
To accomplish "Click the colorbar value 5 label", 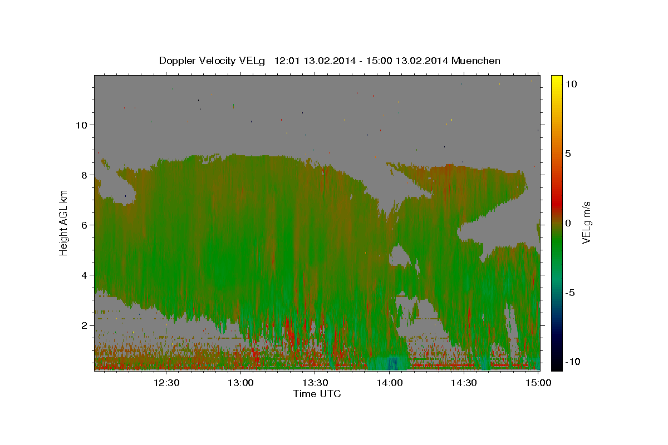I will [x=568, y=154].
